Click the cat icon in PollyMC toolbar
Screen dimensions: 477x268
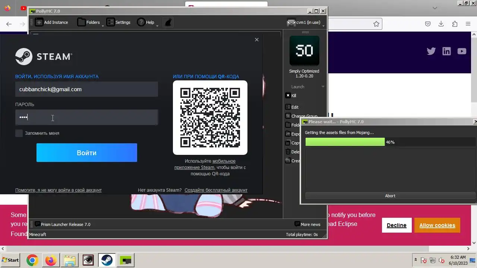(x=168, y=22)
